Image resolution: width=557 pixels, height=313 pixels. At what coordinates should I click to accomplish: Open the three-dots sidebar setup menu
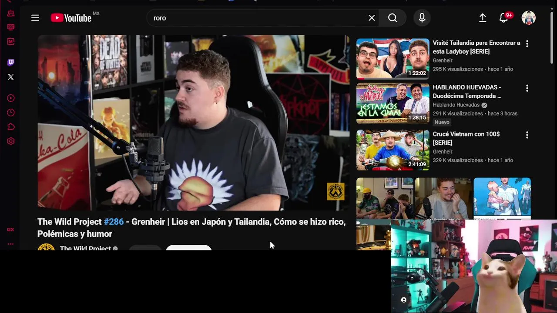pos(10,244)
